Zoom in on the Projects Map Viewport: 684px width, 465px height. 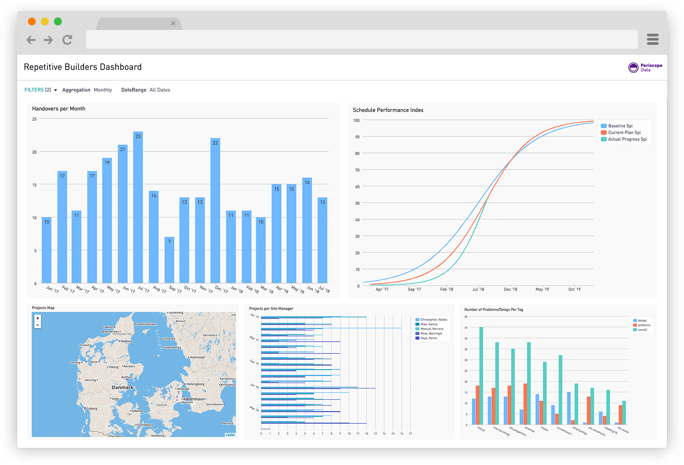38,318
